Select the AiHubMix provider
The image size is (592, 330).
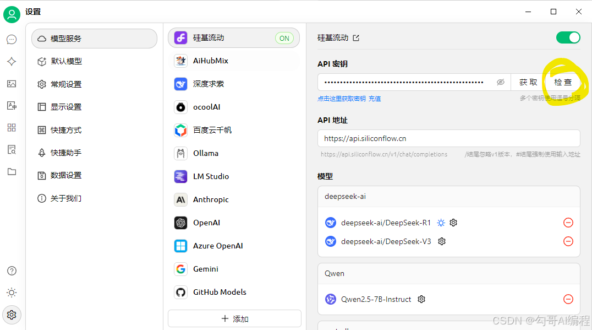click(x=234, y=61)
